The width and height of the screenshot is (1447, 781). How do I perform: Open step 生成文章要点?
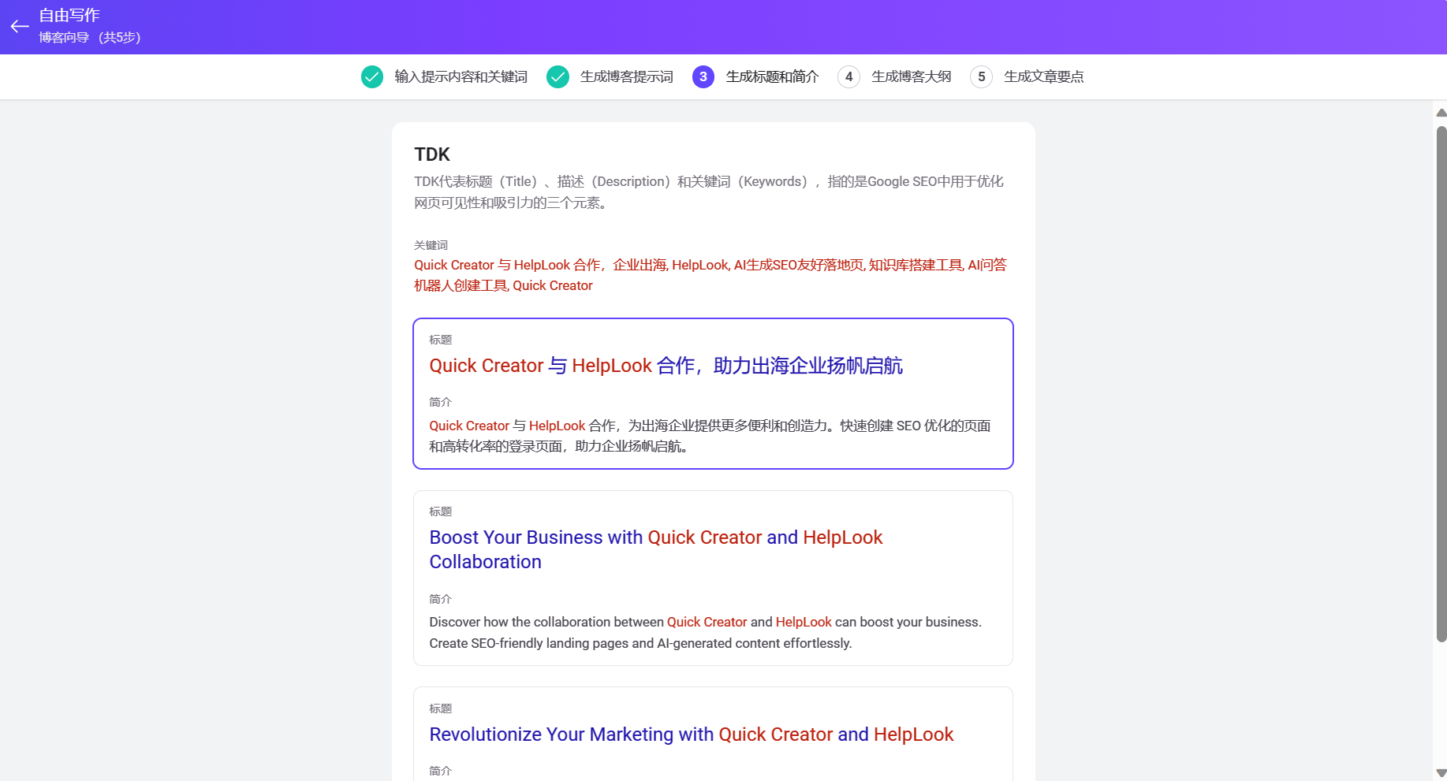[x=1044, y=76]
